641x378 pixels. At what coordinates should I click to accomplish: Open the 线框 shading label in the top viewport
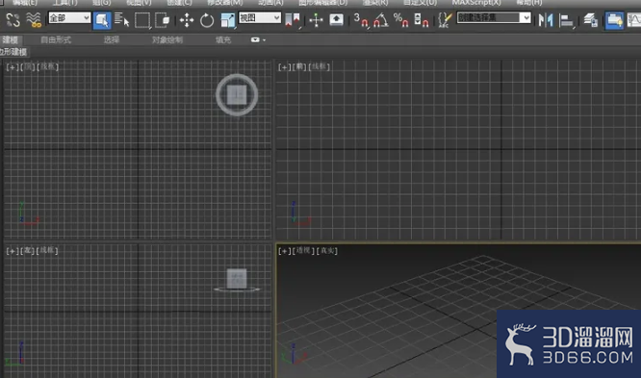(48, 66)
